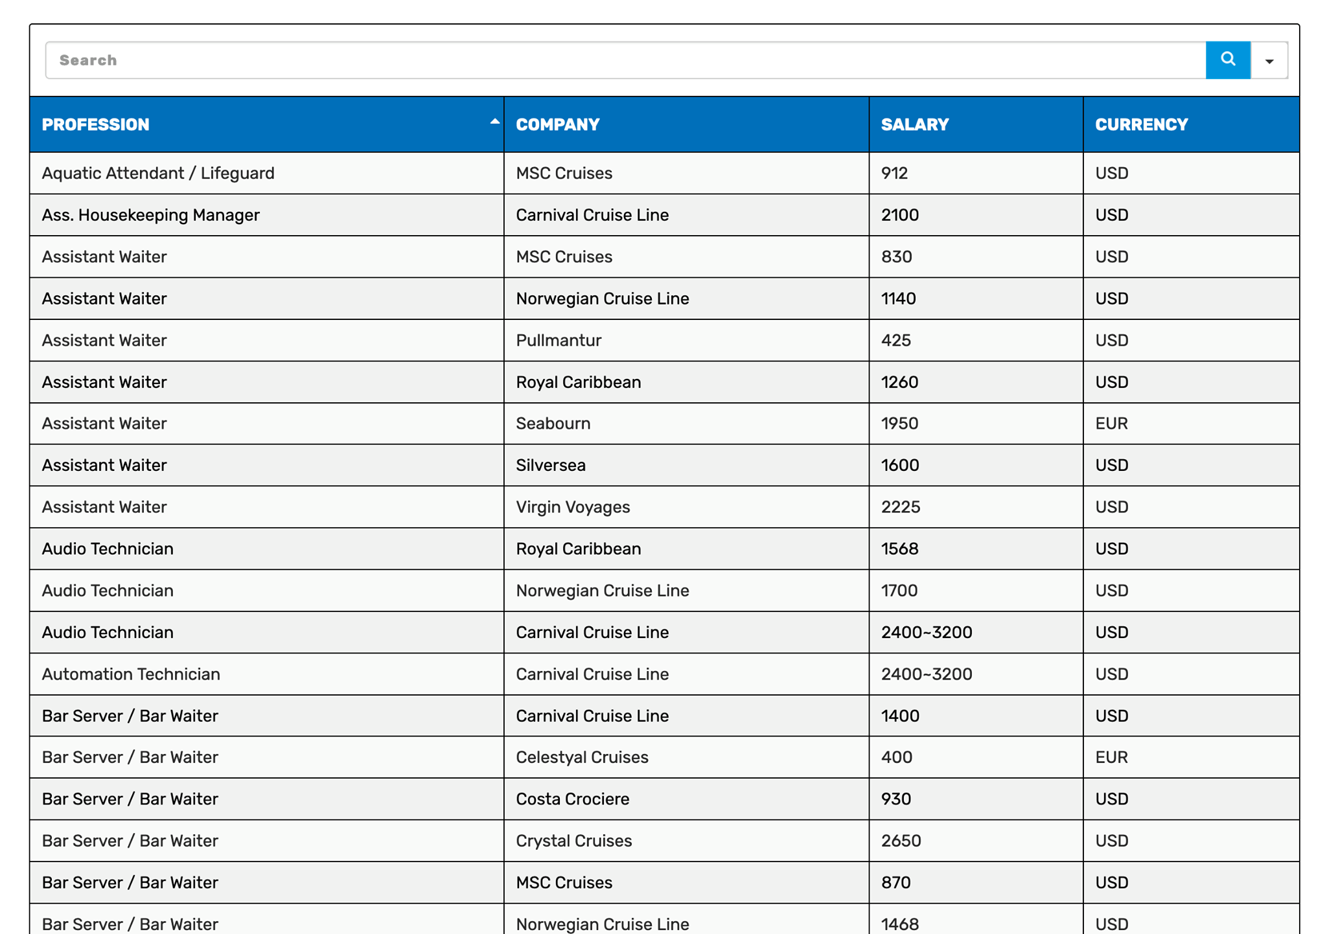Click the Crystal Cruises company cell
1327x934 pixels.
tap(686, 841)
